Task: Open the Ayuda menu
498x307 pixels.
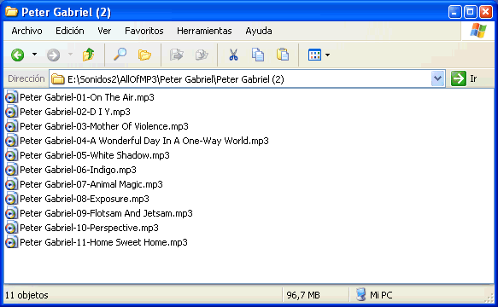Action: coord(259,31)
